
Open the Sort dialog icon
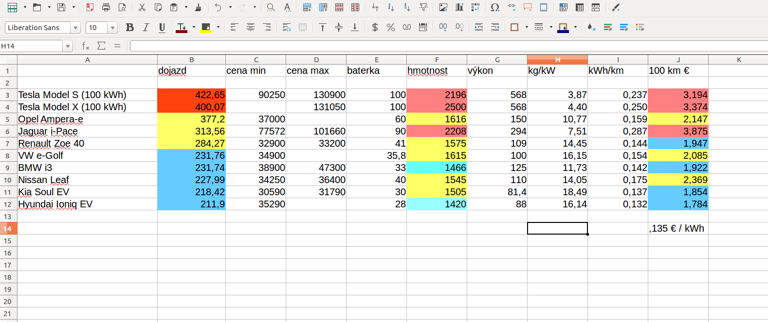(375, 7)
